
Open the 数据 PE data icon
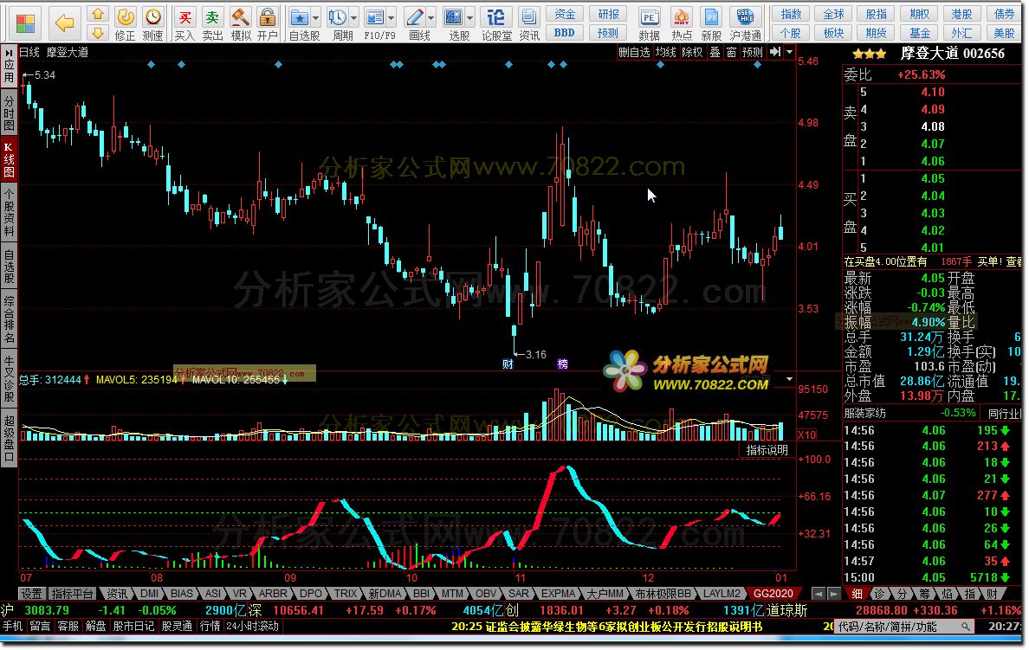pyautogui.click(x=649, y=23)
